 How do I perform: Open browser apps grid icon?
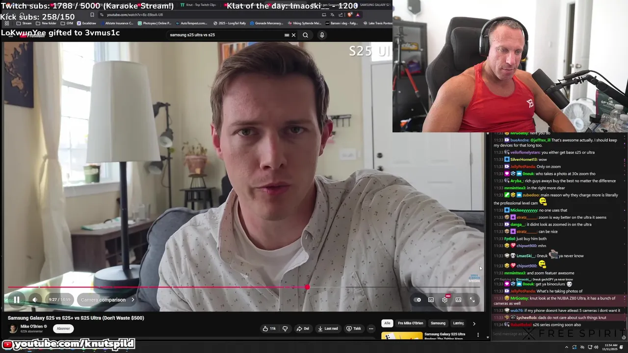(x=7, y=23)
